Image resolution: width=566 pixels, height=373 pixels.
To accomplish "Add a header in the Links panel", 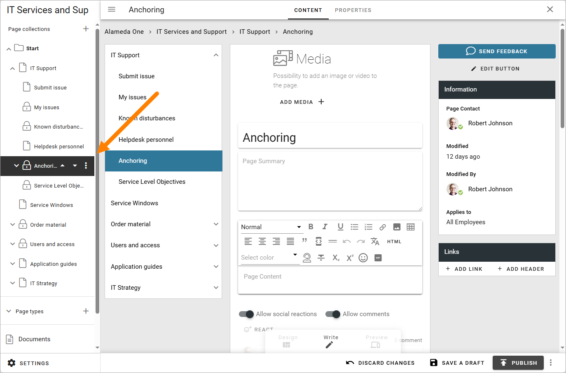I will (x=521, y=269).
